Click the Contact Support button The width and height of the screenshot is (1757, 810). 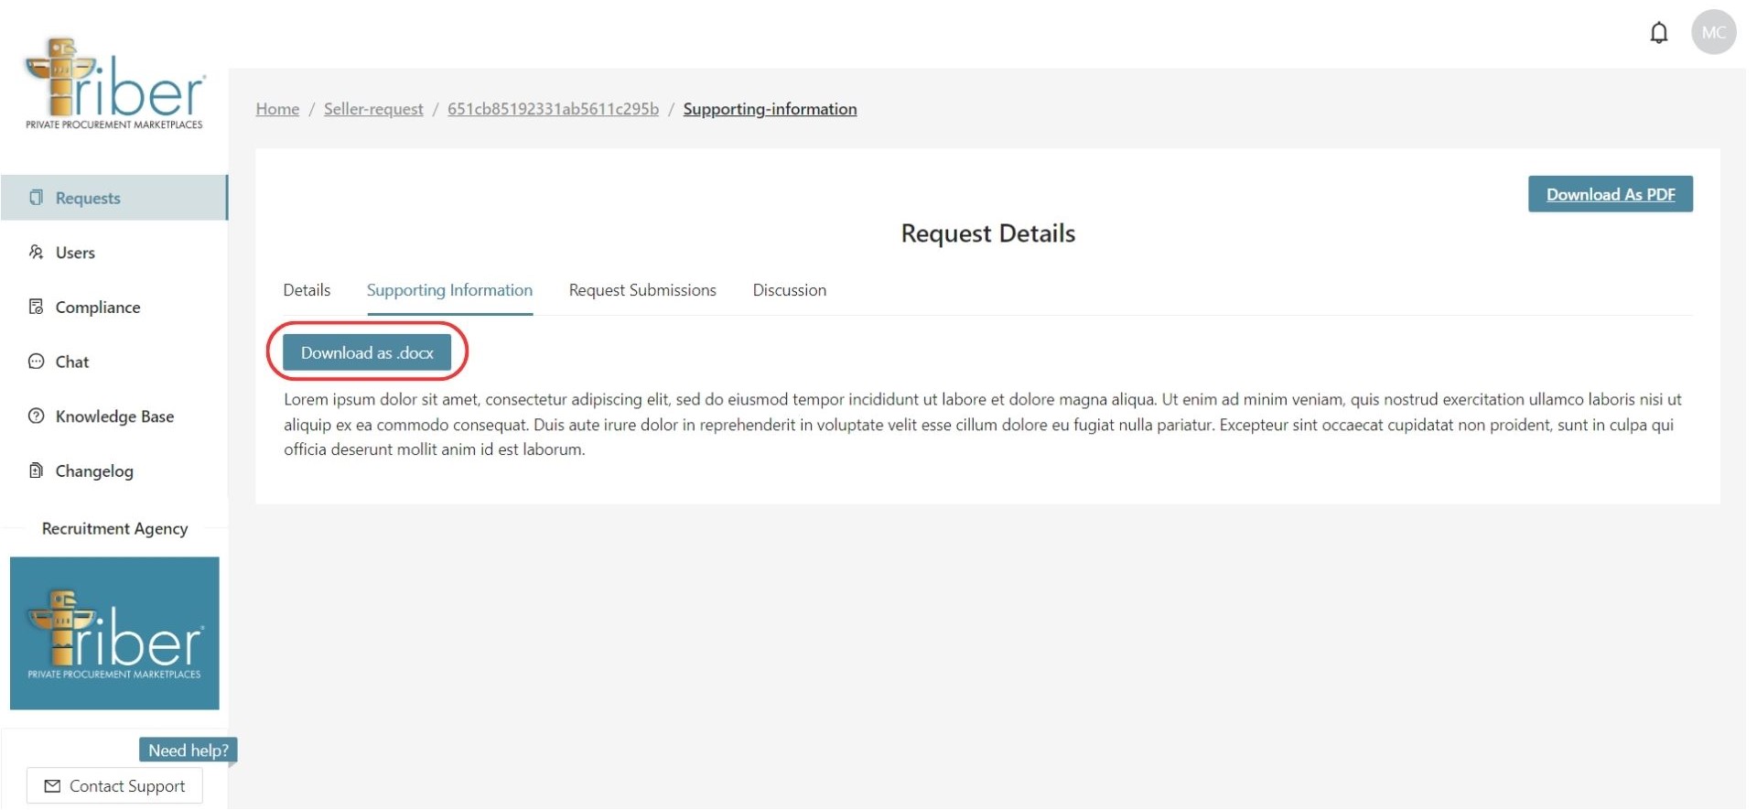pos(114,786)
